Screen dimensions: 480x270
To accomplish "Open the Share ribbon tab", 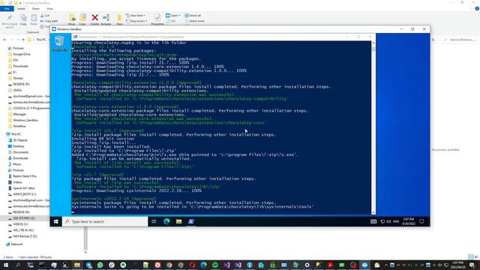I will click(x=36, y=9).
